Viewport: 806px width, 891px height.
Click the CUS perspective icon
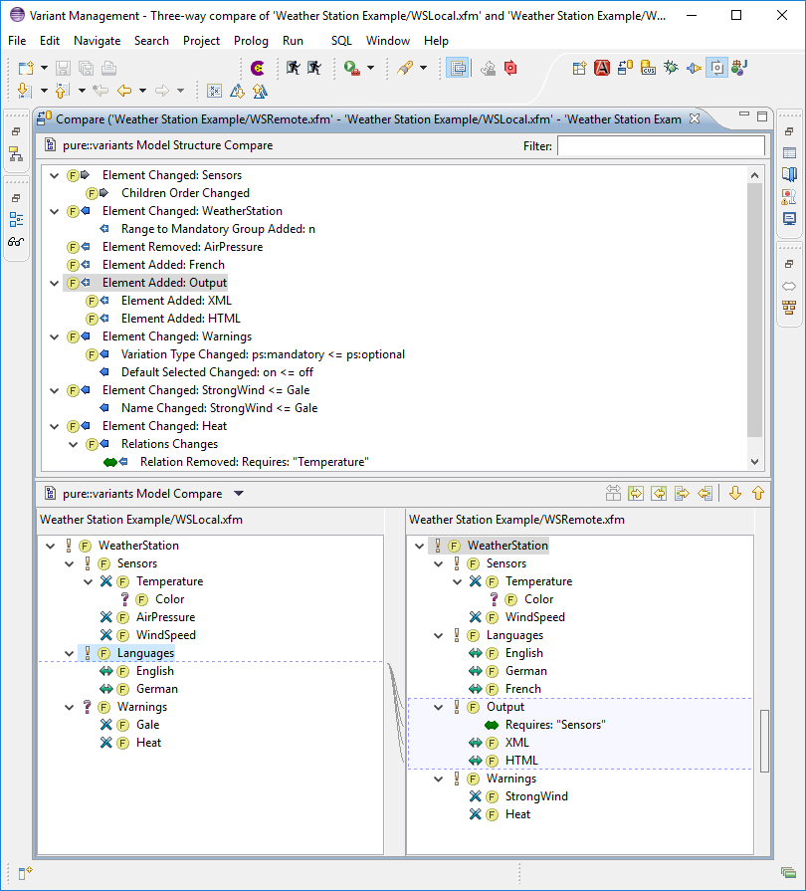click(x=648, y=68)
